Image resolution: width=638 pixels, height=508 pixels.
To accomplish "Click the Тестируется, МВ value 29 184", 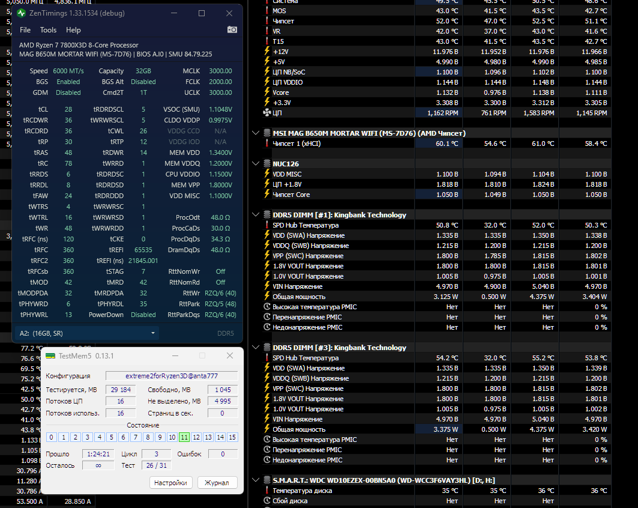I will [121, 390].
